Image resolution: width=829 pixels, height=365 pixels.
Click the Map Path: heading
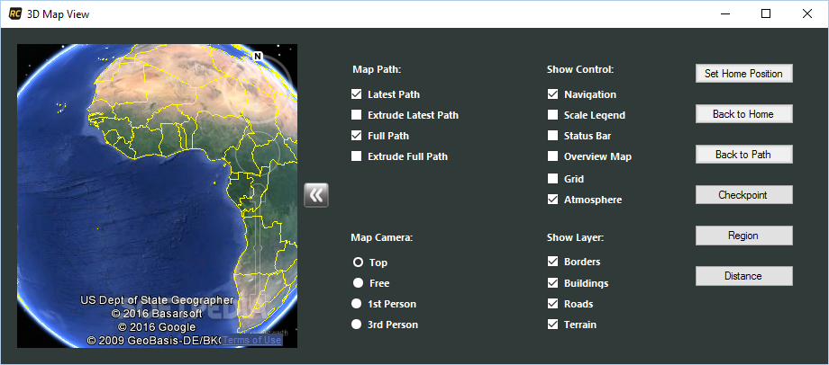[x=377, y=69]
